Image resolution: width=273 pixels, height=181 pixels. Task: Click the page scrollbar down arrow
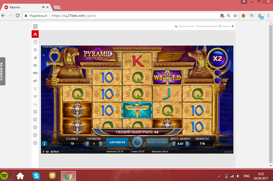271,166
